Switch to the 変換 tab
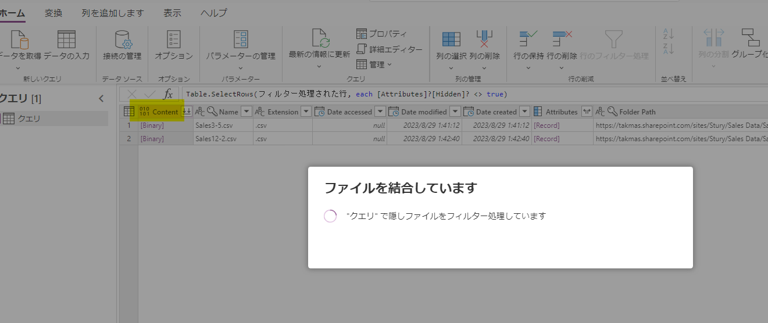768x323 pixels. (53, 13)
